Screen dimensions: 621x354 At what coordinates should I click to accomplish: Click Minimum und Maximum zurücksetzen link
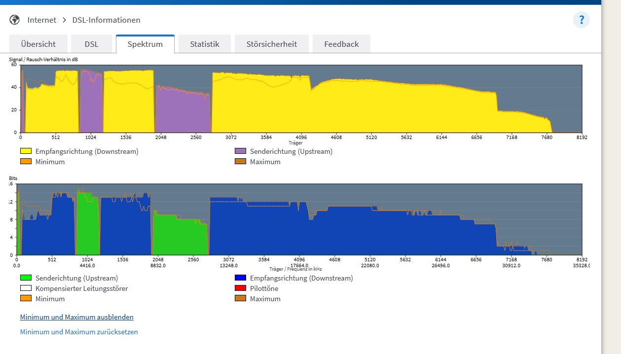[79, 332]
